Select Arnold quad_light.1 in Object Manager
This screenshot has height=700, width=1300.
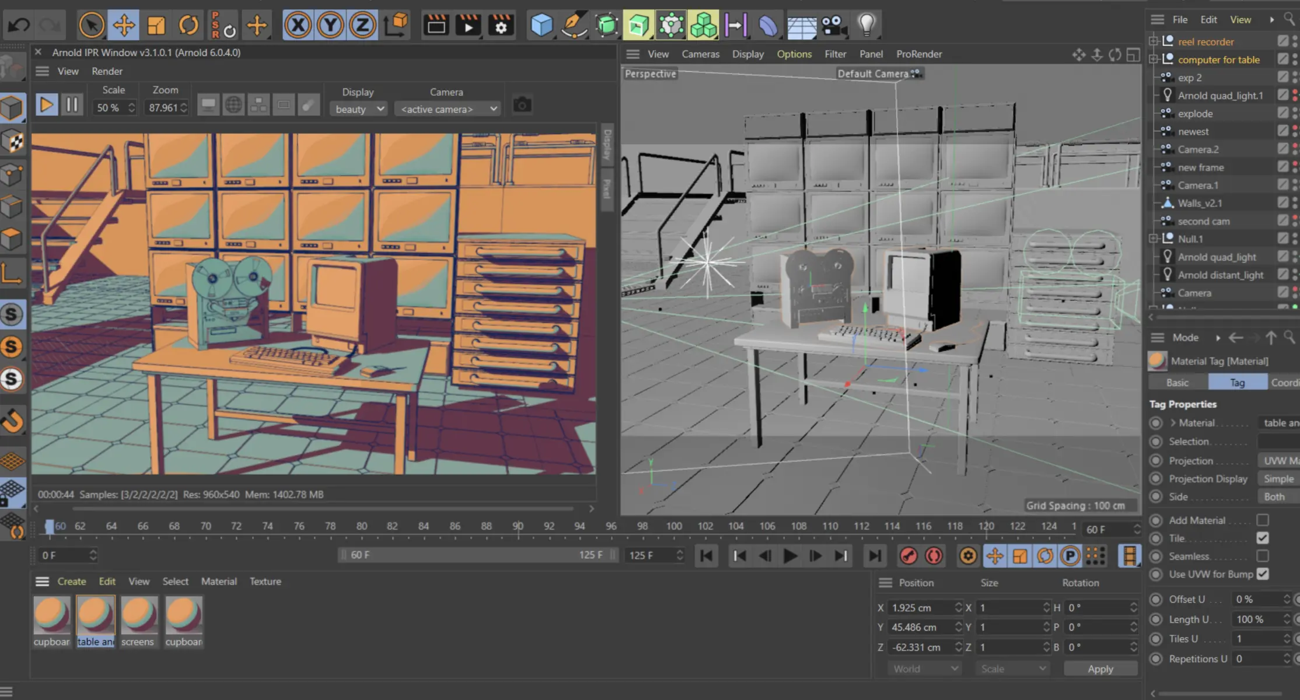1220,96
